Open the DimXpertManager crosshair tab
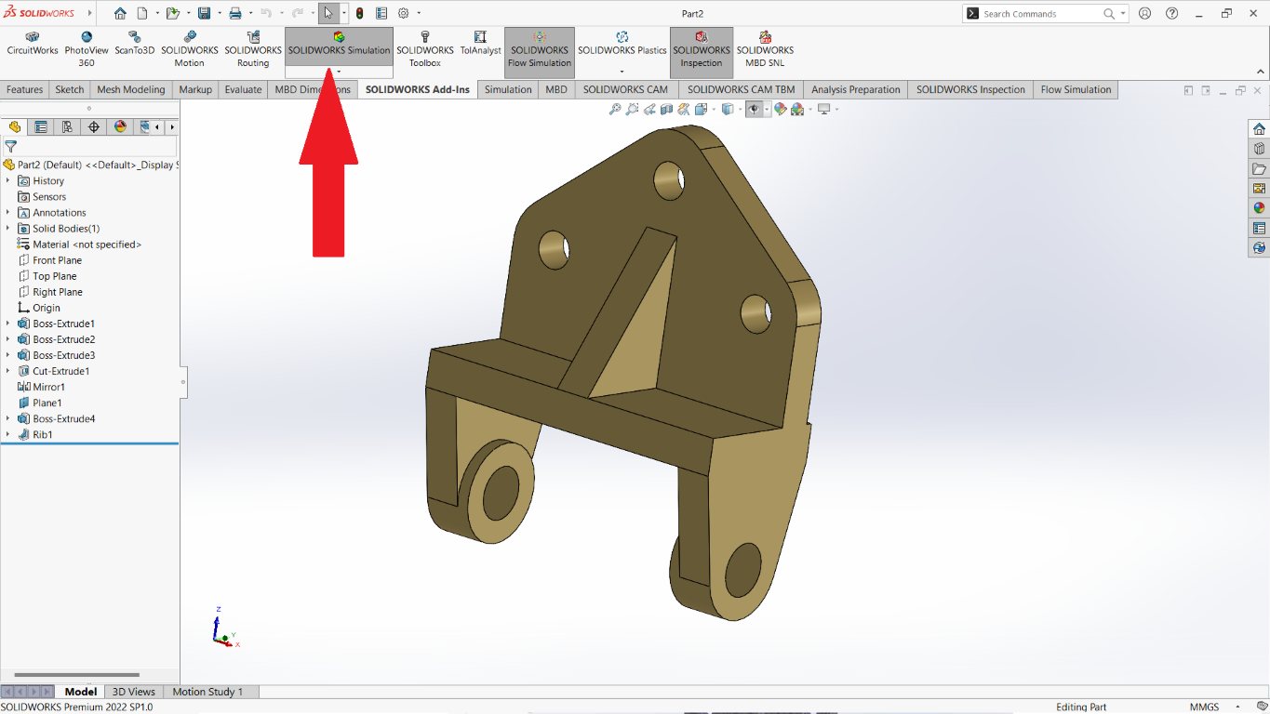 (x=93, y=127)
